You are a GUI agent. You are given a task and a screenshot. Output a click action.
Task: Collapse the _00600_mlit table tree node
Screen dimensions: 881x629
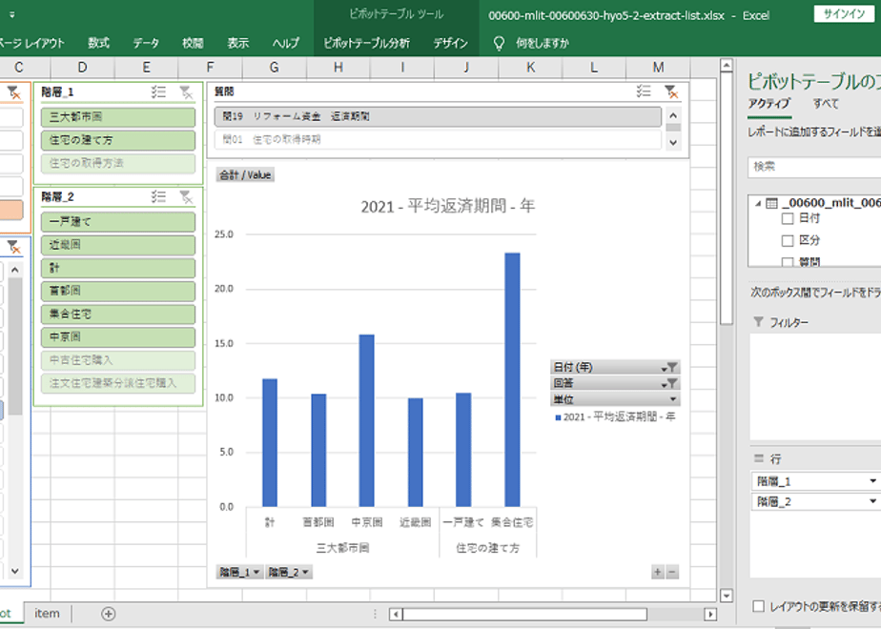coord(758,203)
